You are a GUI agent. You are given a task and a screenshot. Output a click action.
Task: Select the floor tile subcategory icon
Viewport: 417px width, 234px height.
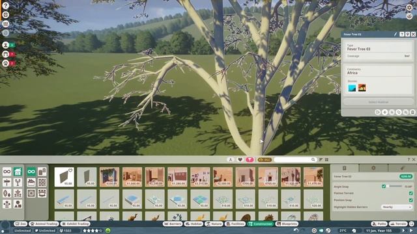[31, 193]
